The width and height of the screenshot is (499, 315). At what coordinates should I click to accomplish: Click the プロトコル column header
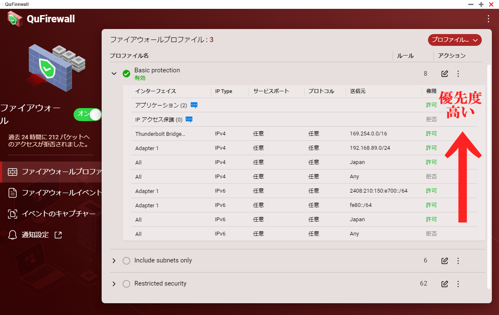pyautogui.click(x=321, y=91)
